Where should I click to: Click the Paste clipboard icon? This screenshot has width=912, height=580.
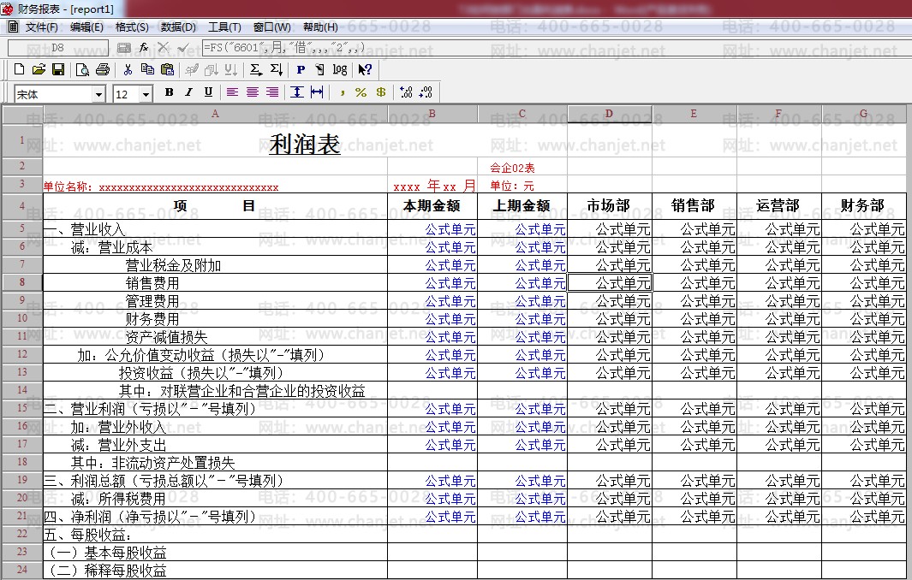167,69
